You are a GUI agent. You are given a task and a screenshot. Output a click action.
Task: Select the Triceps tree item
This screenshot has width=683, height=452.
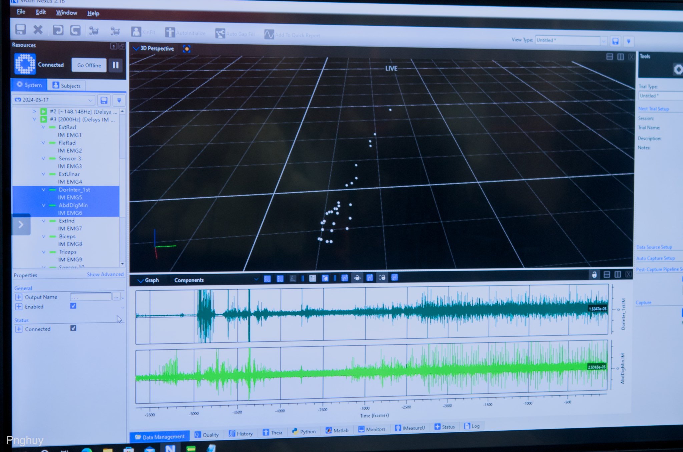click(68, 252)
